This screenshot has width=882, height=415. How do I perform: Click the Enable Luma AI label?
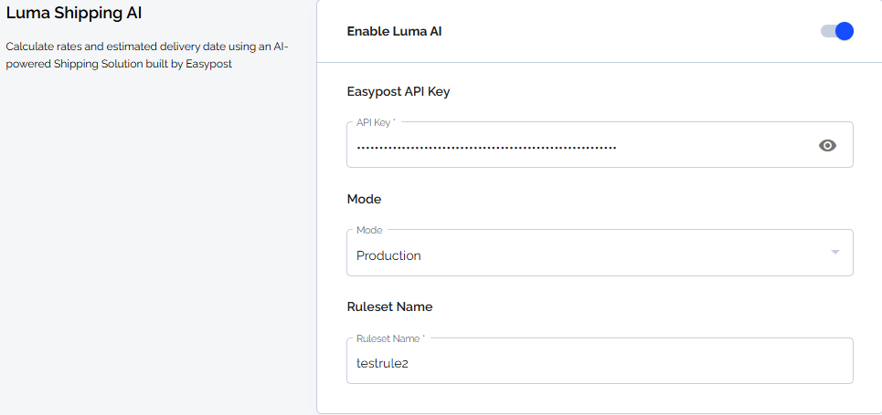394,31
